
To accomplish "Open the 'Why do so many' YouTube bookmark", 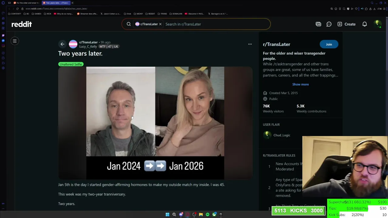I will (63, 14).
